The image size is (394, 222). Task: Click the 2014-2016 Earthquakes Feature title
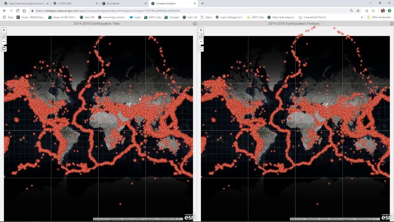tap(293, 23)
